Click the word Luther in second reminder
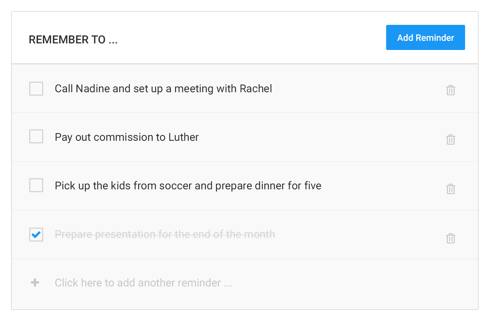488x321 pixels. tap(183, 137)
